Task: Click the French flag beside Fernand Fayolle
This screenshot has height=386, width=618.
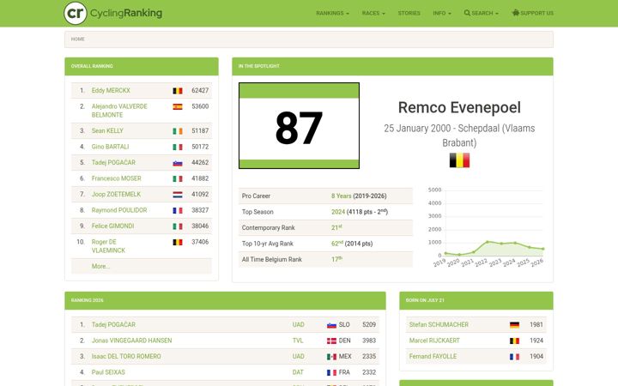Action: pyautogui.click(x=514, y=357)
